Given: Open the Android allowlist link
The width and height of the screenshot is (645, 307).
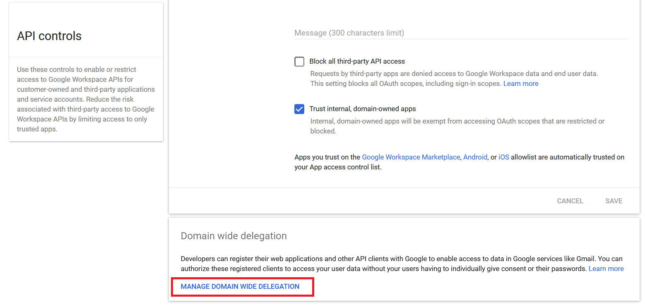Looking at the screenshot, I should tap(475, 157).
